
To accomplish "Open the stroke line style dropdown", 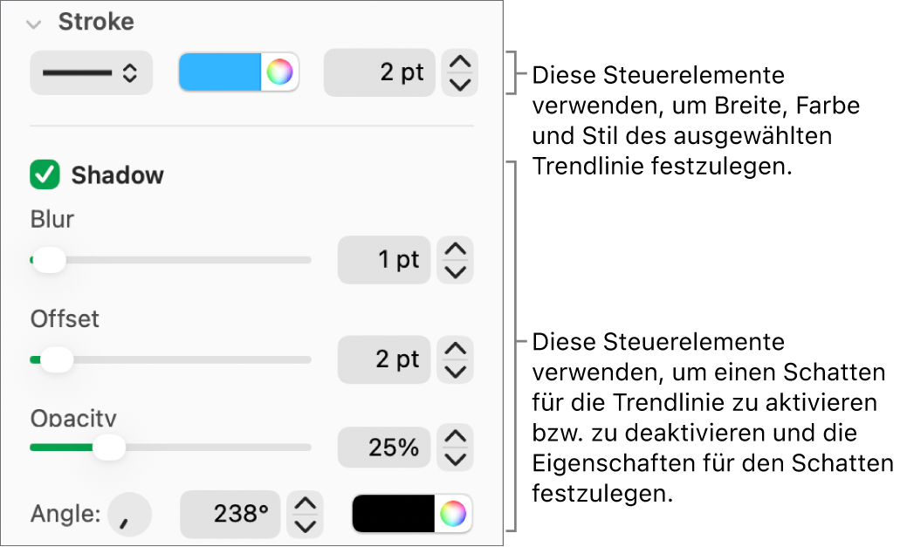I will pyautogui.click(x=91, y=73).
